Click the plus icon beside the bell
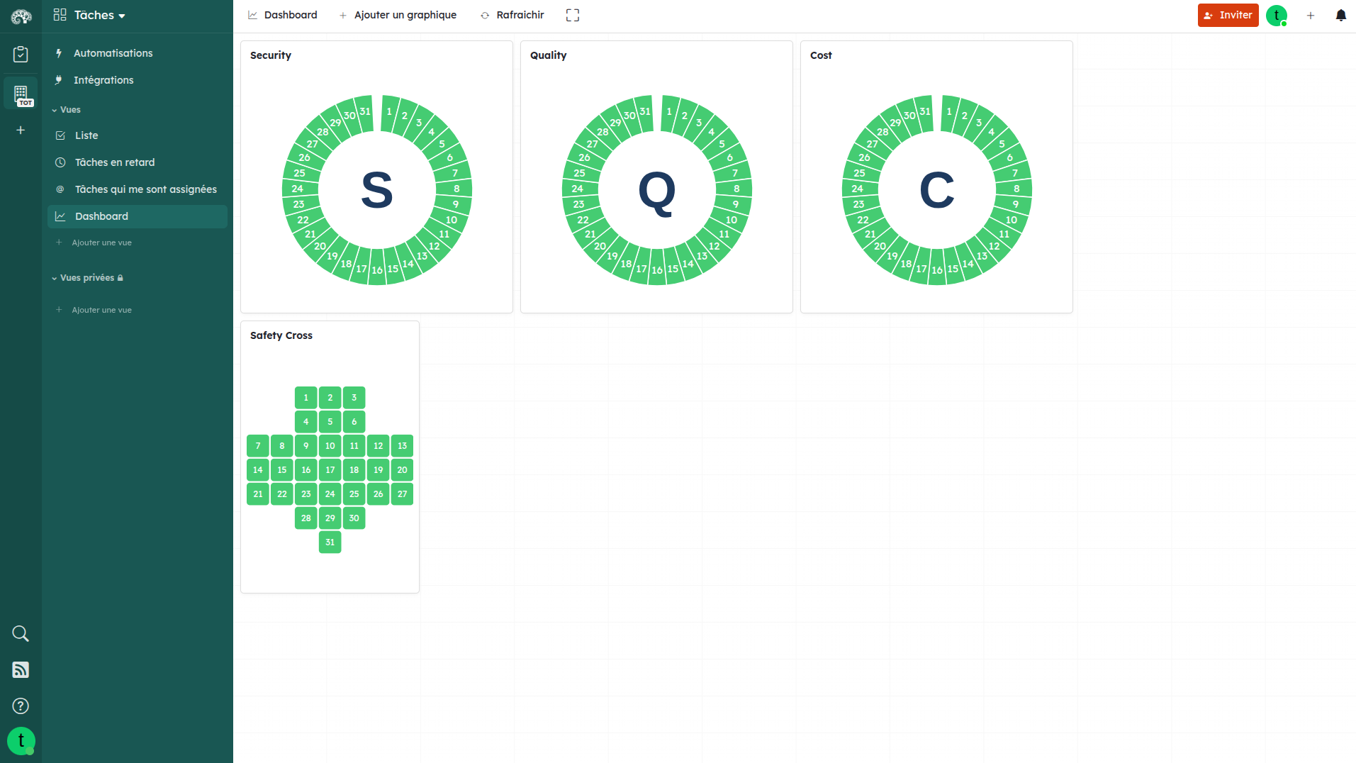The height and width of the screenshot is (763, 1356). [1311, 15]
